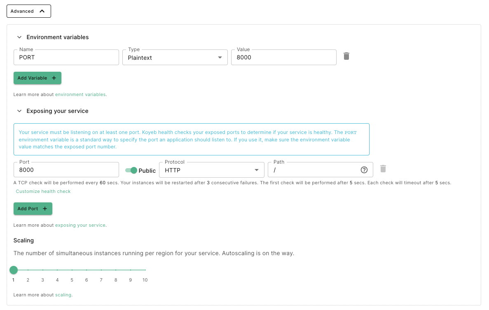Screen dimensions: 489x310
Task: Open the Type dropdown showing Plaintext
Action: pos(175,57)
